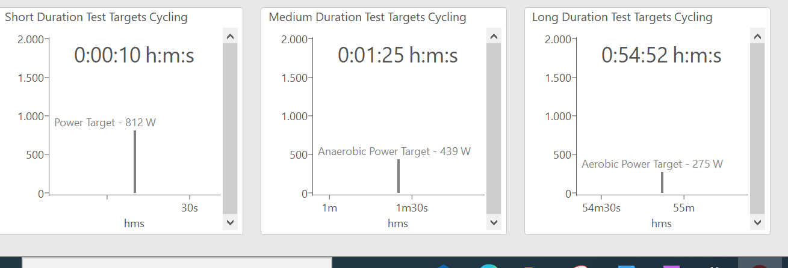Click the Aerobic Power Target - 275 W label
The image size is (788, 268).
point(652,164)
